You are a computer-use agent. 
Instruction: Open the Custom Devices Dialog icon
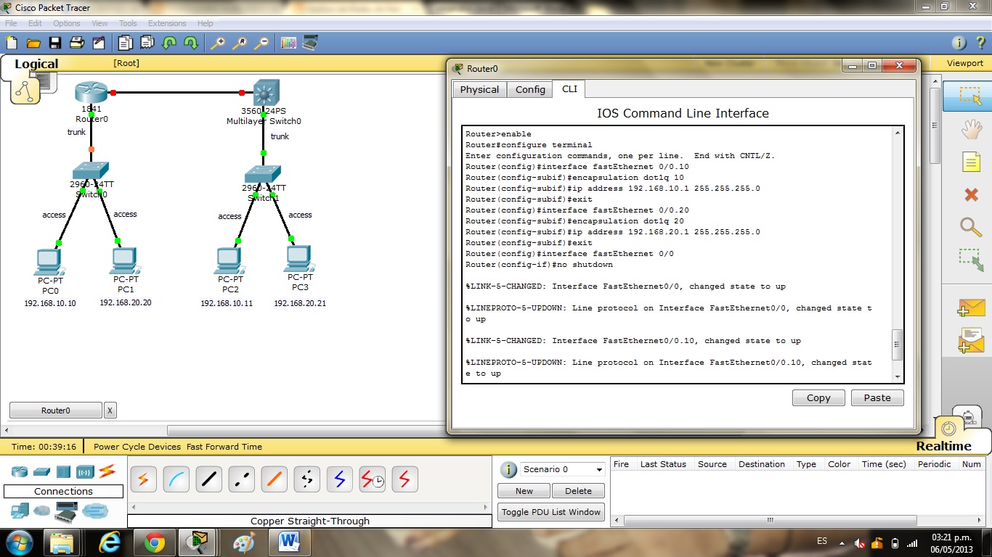point(310,43)
